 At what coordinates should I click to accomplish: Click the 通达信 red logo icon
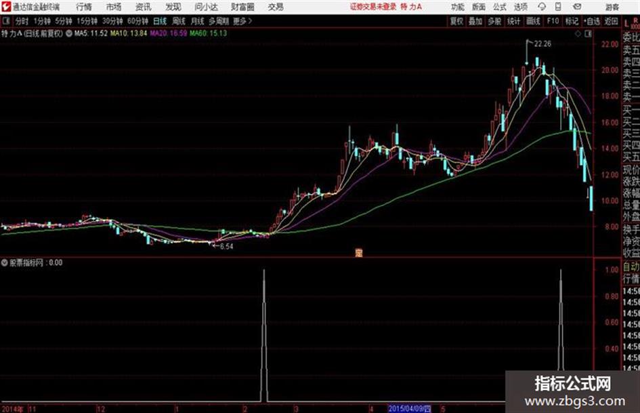(x=5, y=7)
